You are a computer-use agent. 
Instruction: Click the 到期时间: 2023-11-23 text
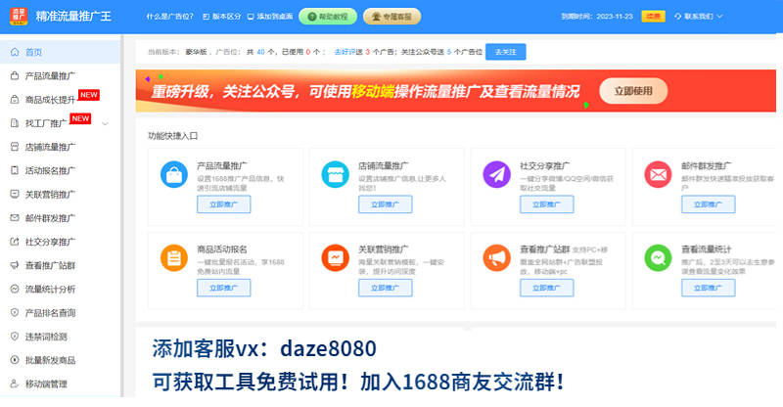(x=597, y=17)
